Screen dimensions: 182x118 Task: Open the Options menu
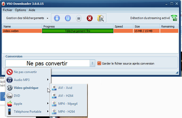pyautogui.click(x=20, y=10)
